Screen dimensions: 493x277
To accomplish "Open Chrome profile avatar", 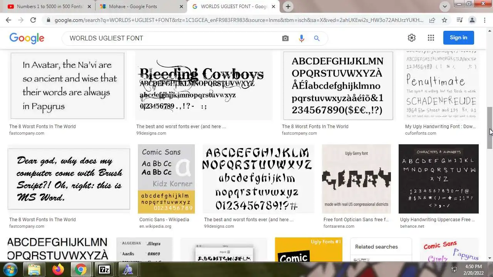I will [472, 20].
